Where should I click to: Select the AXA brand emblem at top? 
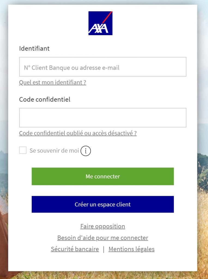pyautogui.click(x=100, y=23)
